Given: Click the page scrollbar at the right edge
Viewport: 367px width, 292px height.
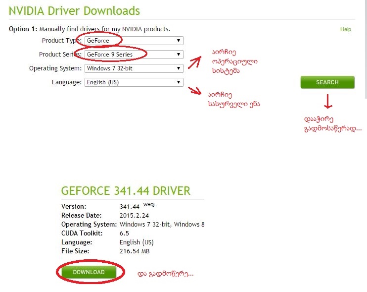Looking at the screenshot, I should pos(366,49).
